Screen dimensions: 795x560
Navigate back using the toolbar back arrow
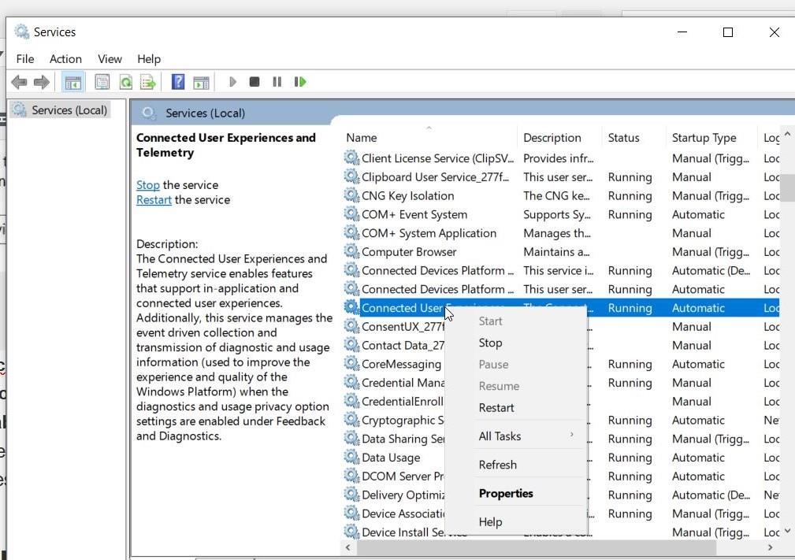(19, 81)
